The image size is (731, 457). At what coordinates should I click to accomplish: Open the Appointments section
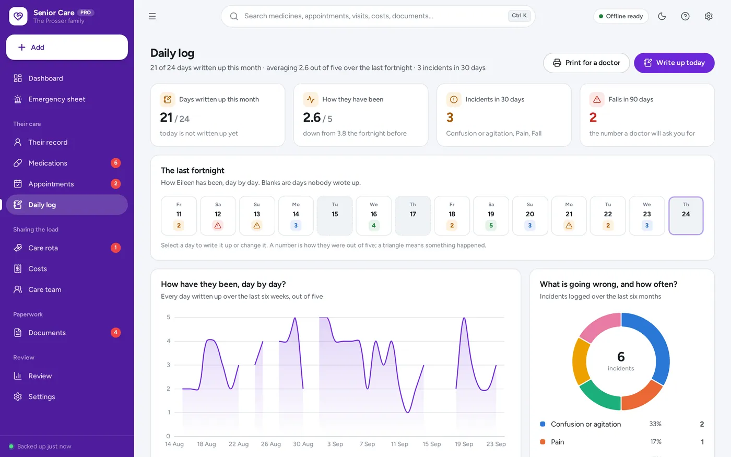67,184
